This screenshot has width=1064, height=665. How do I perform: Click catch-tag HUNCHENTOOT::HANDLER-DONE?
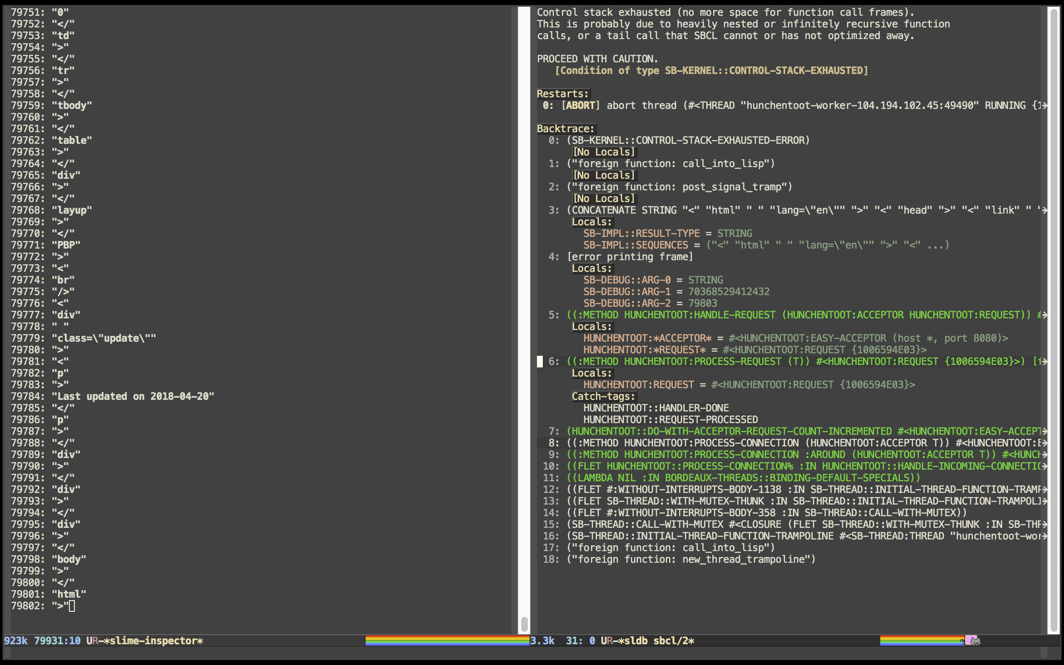[x=656, y=408]
